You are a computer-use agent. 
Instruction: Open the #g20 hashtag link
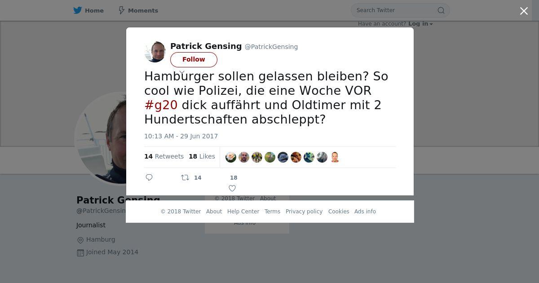click(x=161, y=105)
